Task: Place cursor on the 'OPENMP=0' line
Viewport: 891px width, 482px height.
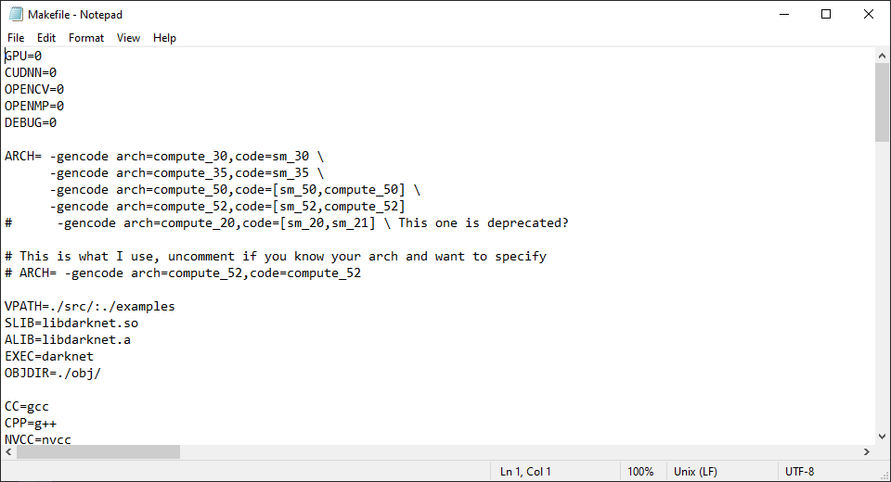Action: [34, 107]
